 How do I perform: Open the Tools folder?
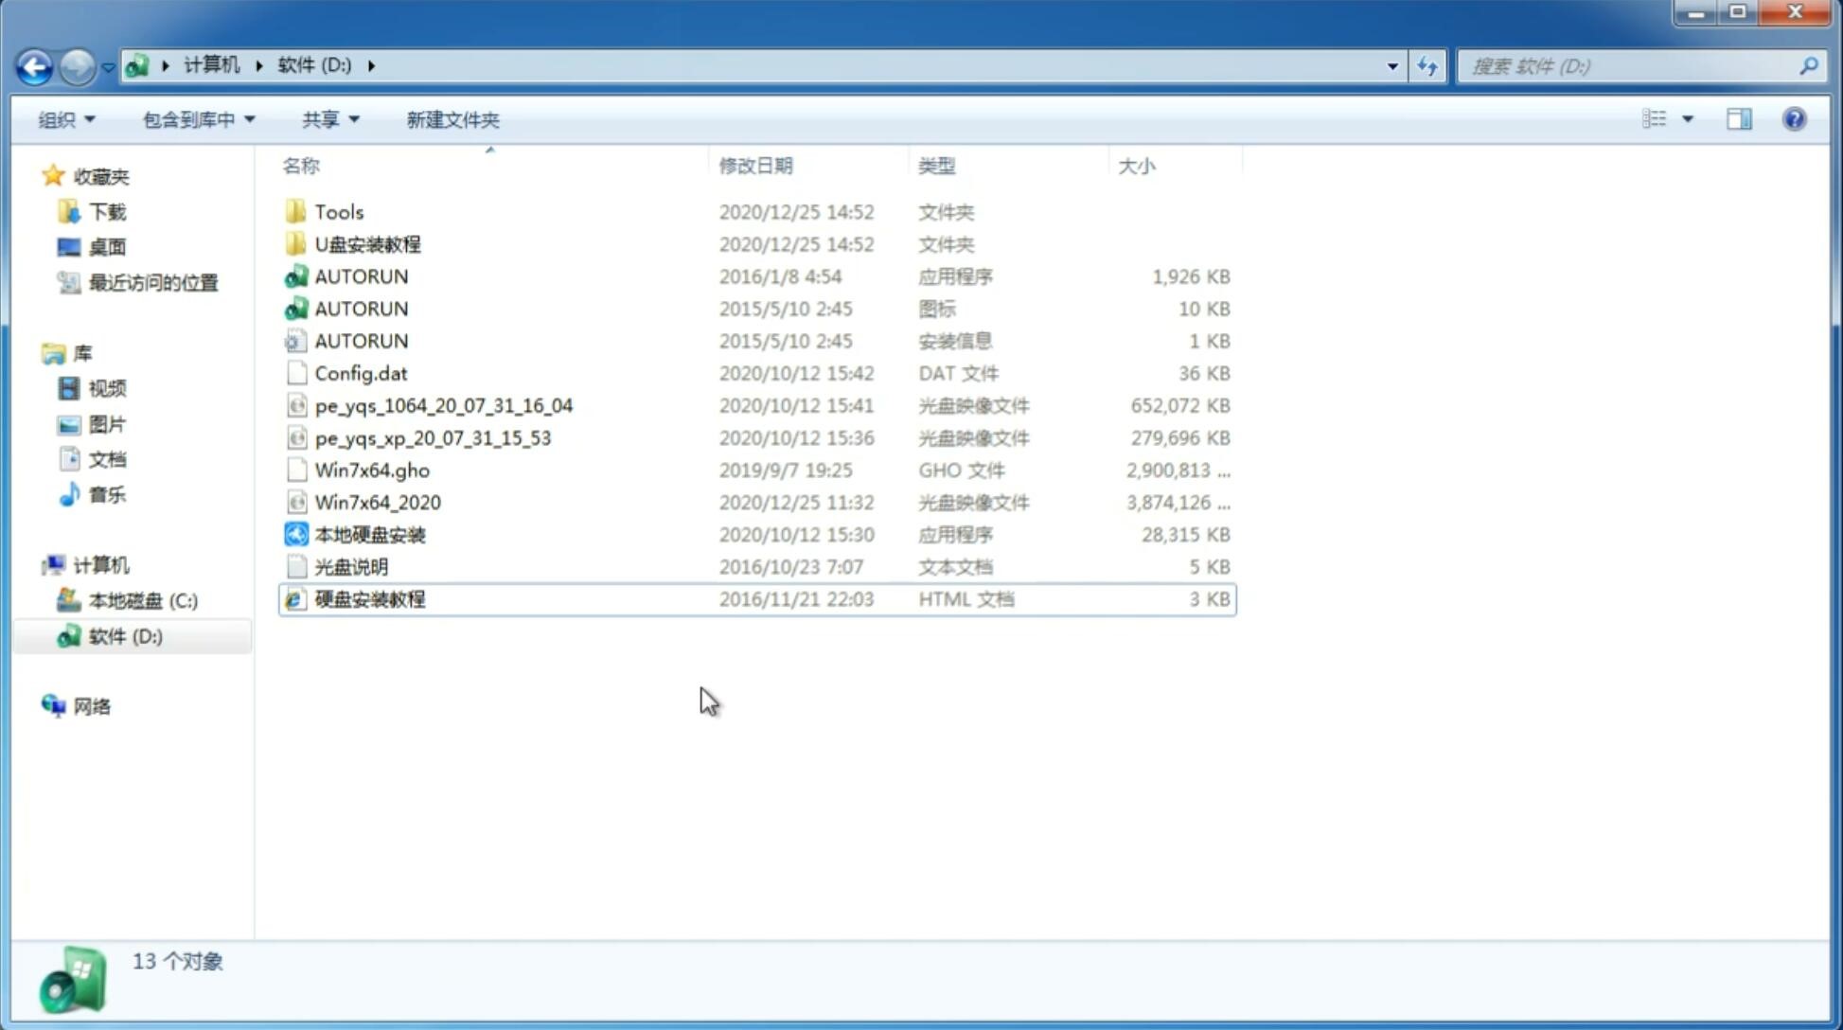[339, 211]
